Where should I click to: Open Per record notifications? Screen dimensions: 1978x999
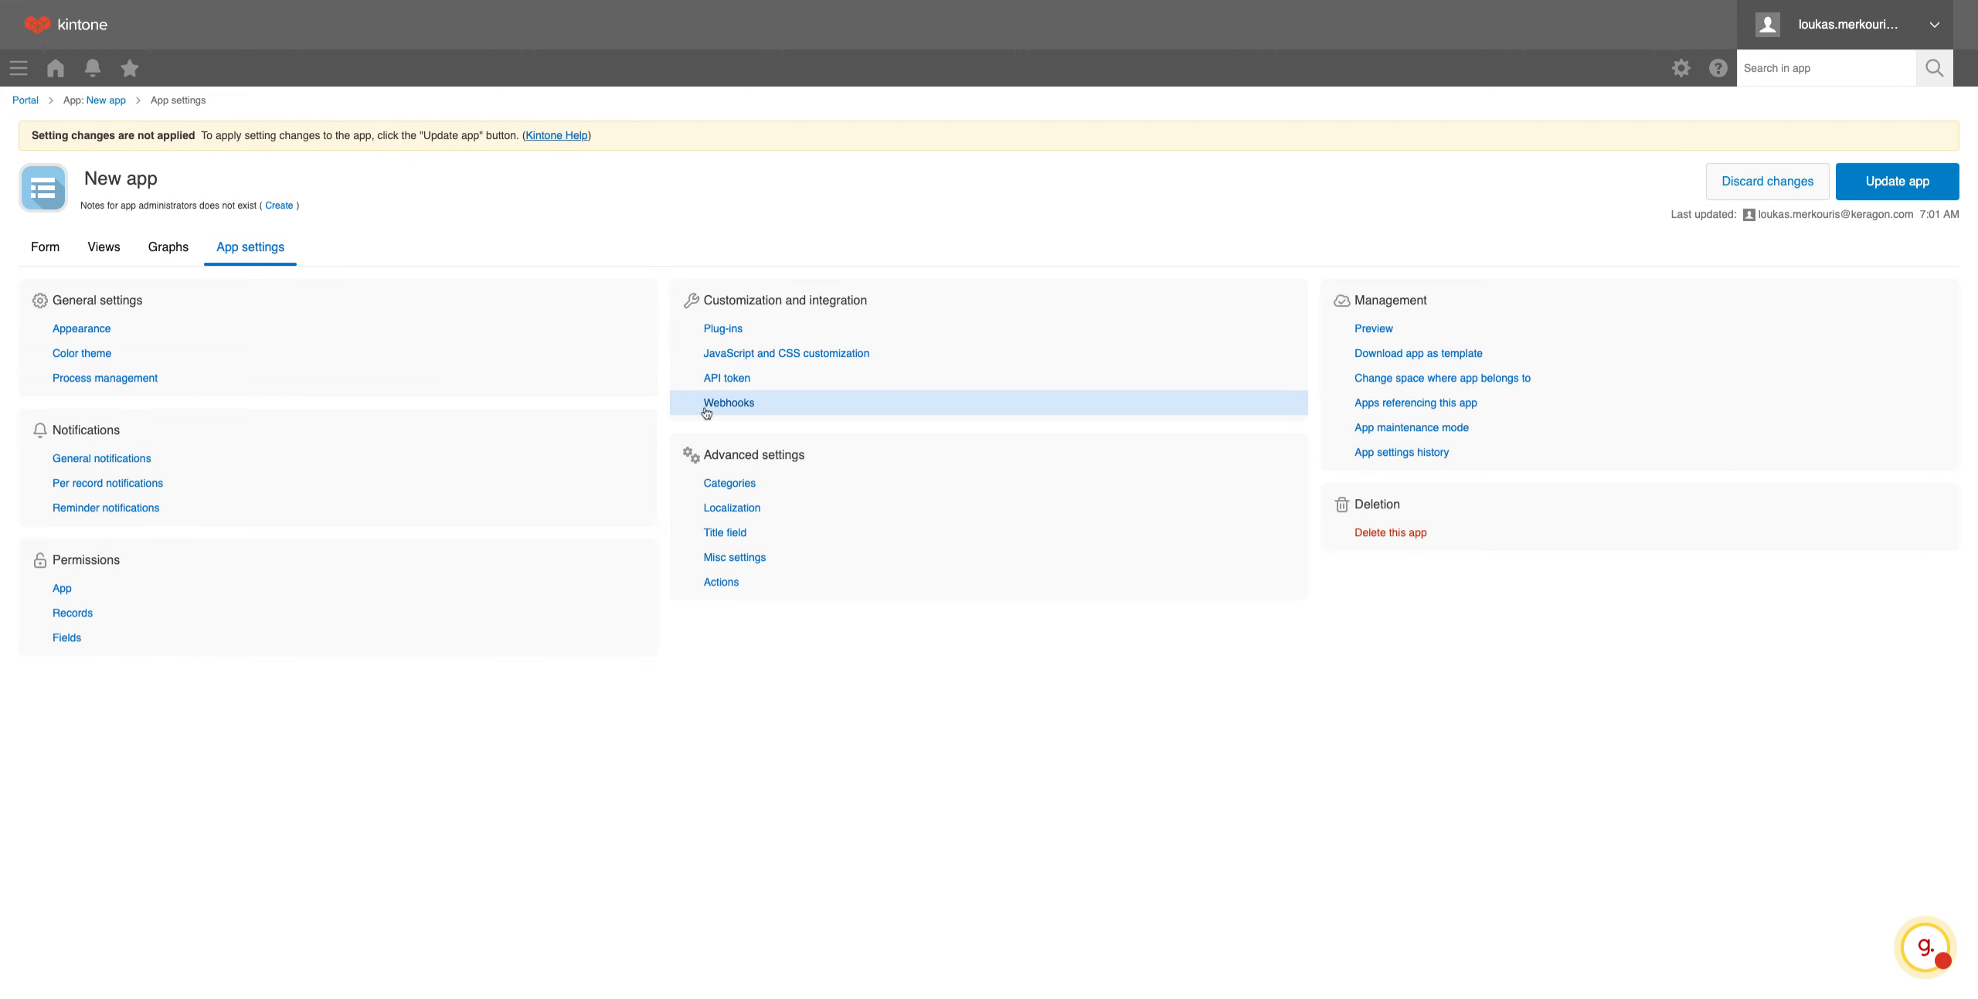point(107,483)
